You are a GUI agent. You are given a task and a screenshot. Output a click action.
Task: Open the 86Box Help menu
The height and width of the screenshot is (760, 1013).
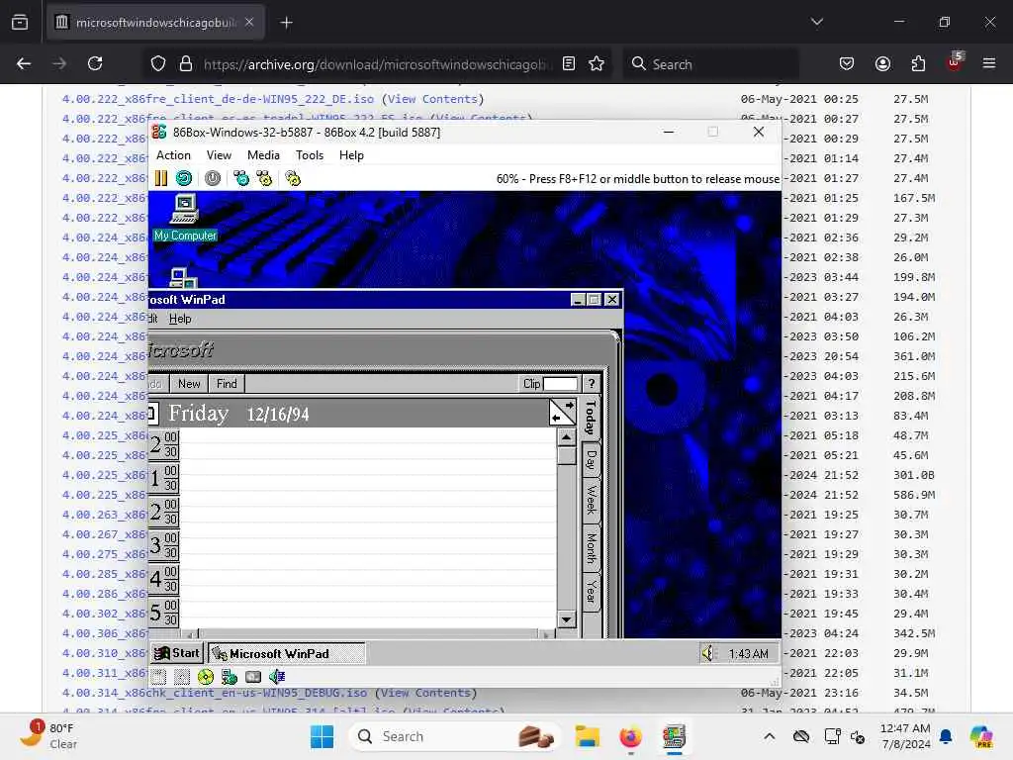click(x=351, y=155)
